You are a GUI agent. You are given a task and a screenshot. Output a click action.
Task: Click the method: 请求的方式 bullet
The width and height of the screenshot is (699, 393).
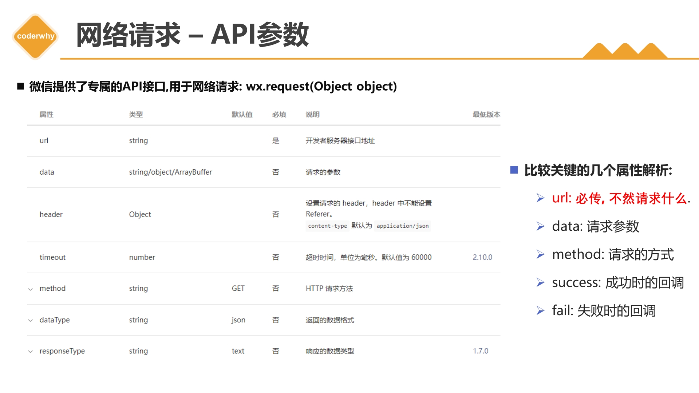pos(613,254)
